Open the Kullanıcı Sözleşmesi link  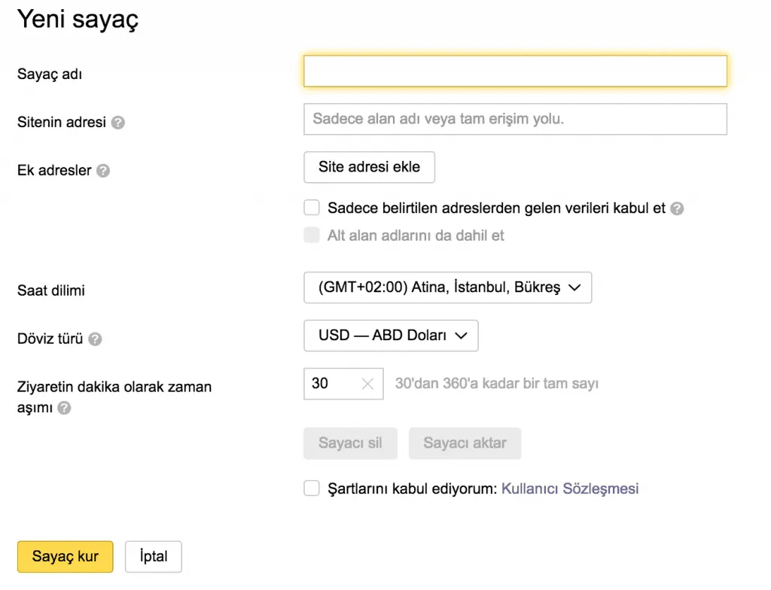click(x=570, y=488)
